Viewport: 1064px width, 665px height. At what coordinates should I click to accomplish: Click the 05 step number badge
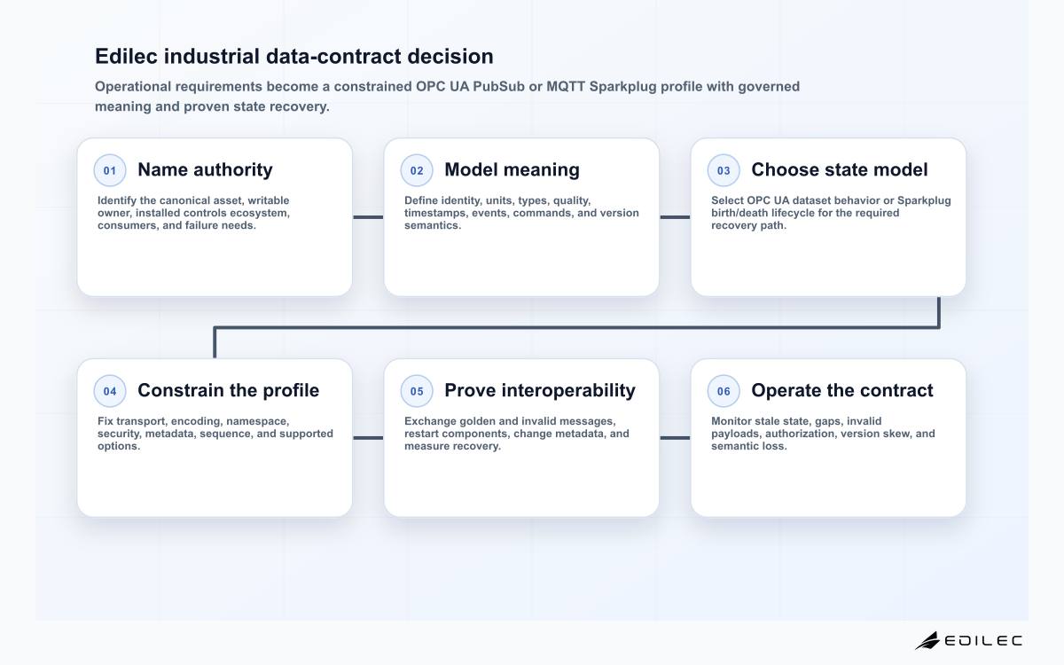[x=417, y=391]
